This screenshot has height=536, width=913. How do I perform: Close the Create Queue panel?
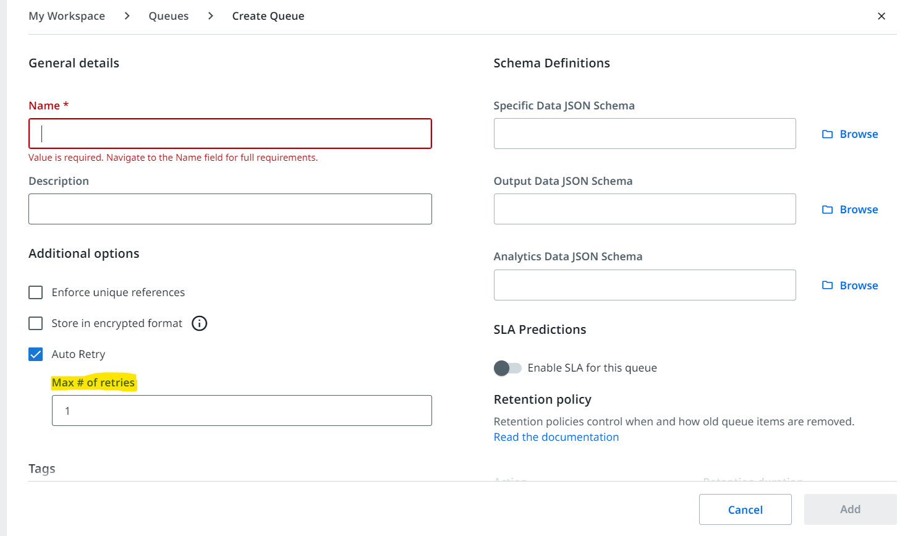tap(881, 16)
